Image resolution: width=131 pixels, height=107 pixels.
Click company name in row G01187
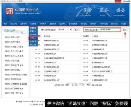click(x=52, y=80)
